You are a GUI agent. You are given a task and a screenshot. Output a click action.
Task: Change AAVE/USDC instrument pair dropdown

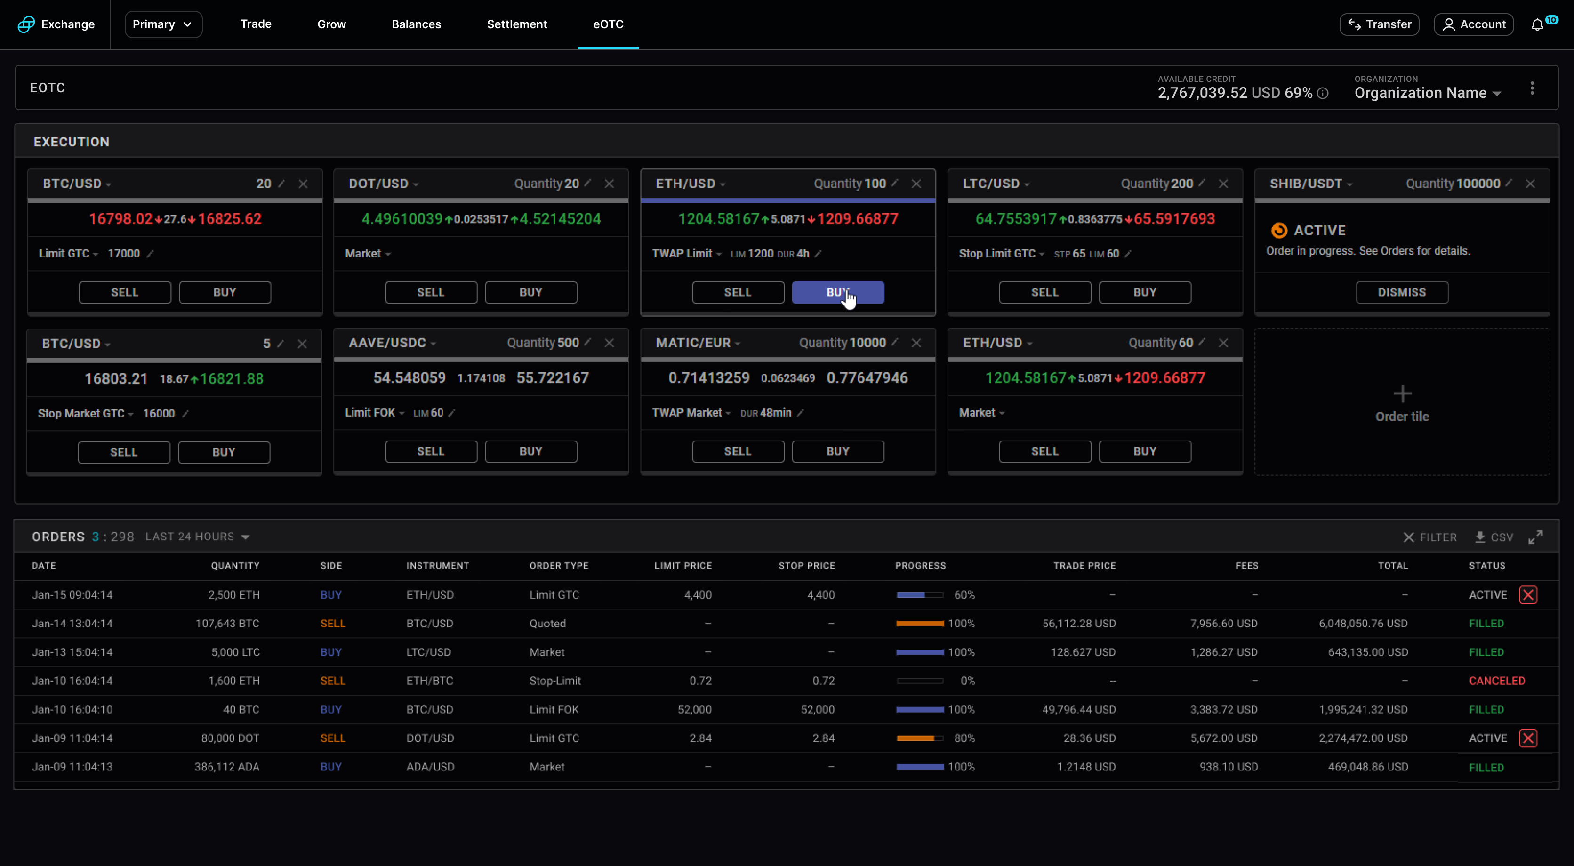pos(392,343)
